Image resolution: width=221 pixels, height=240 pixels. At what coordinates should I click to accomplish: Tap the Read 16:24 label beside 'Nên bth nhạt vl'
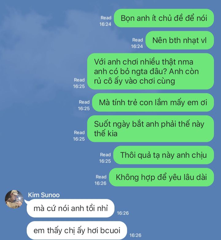pos(137,43)
